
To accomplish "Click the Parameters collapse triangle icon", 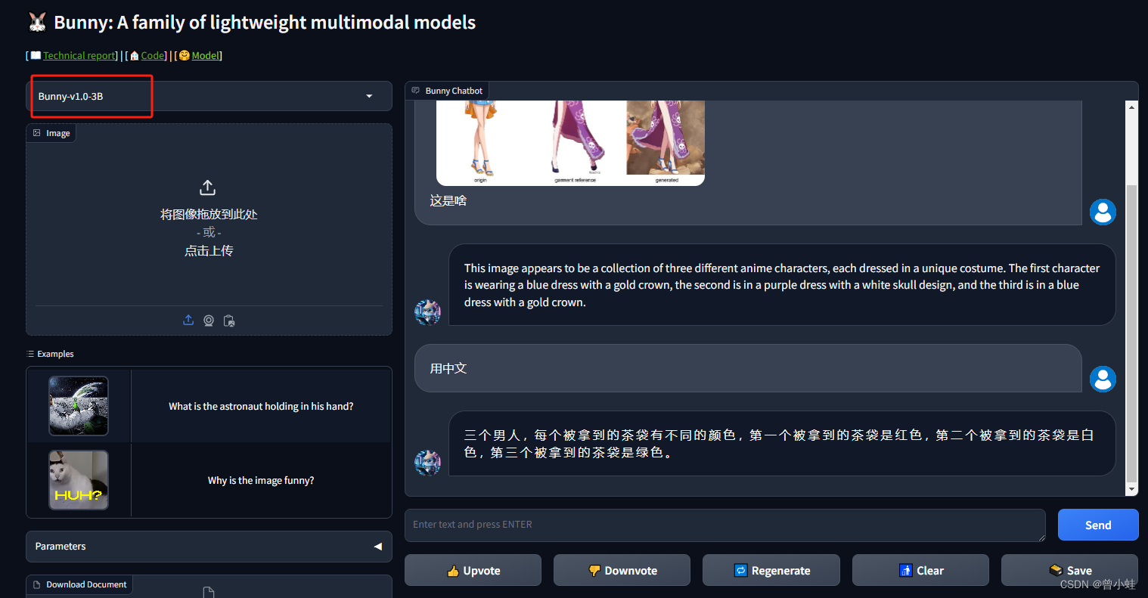I will point(377,546).
